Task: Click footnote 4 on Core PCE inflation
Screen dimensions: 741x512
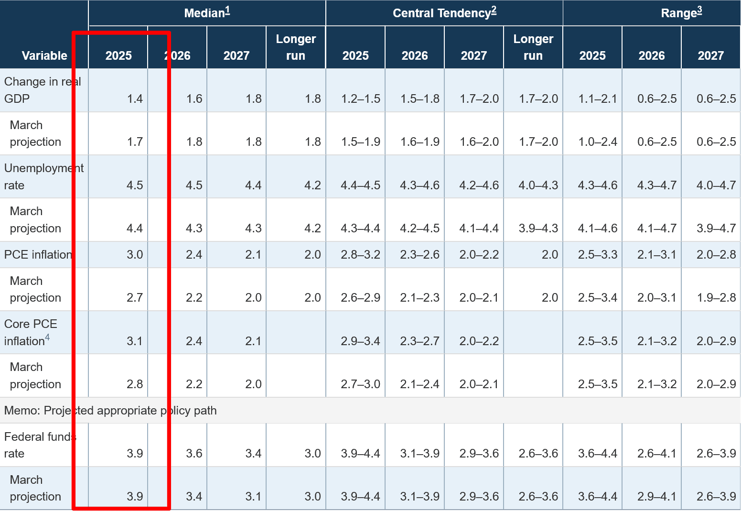Action: [47, 338]
